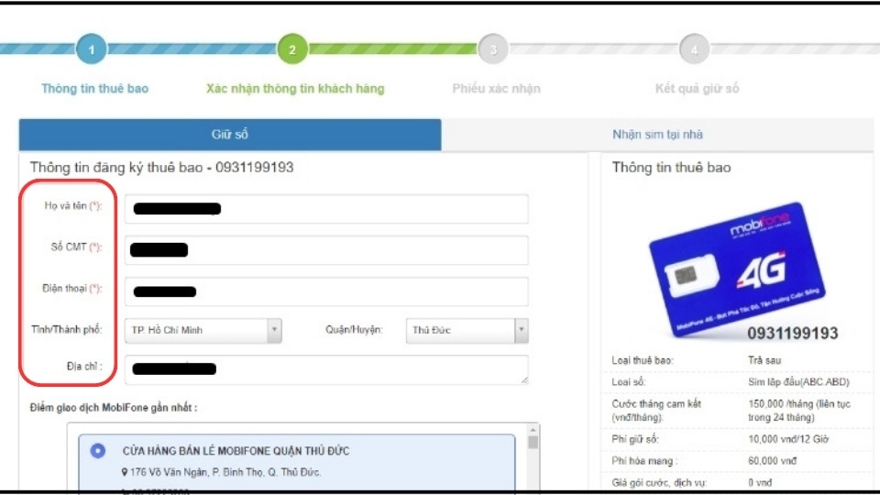The height and width of the screenshot is (495, 880).
Task: Click the 'Trả sau' subscriber type value
Action: pos(764,360)
